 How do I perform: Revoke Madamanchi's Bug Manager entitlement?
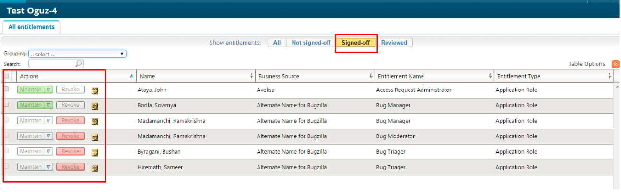(x=70, y=121)
